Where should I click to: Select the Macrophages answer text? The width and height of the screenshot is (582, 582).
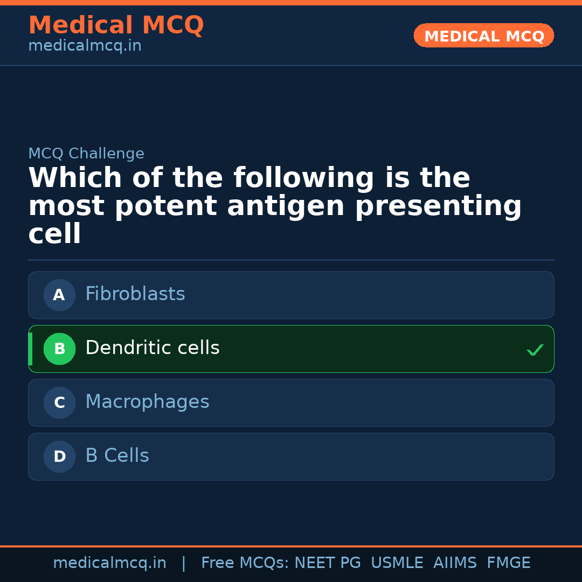pos(147,402)
